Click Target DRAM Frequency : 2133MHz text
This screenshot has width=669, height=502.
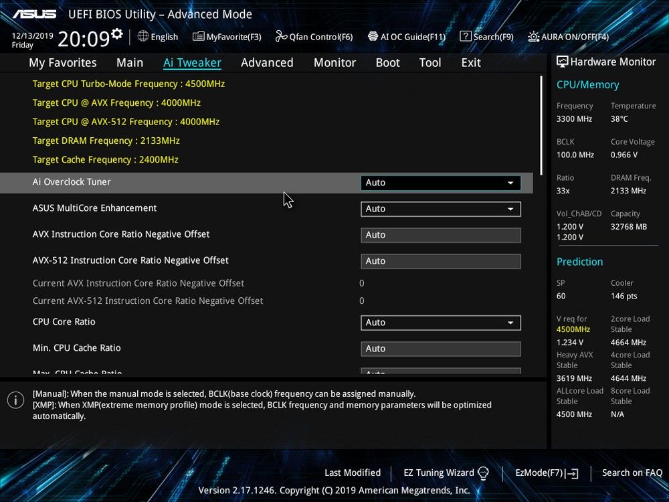pos(106,141)
